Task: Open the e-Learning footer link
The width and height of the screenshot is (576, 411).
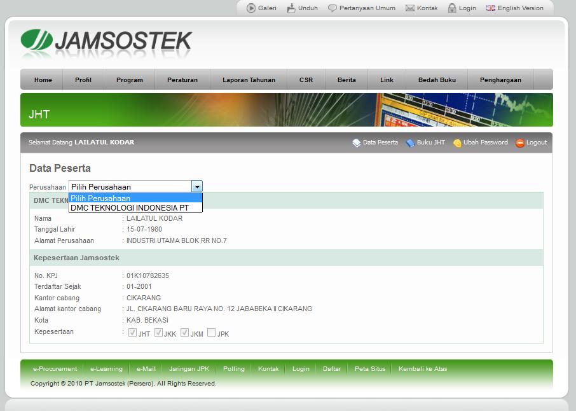Action: (106, 369)
